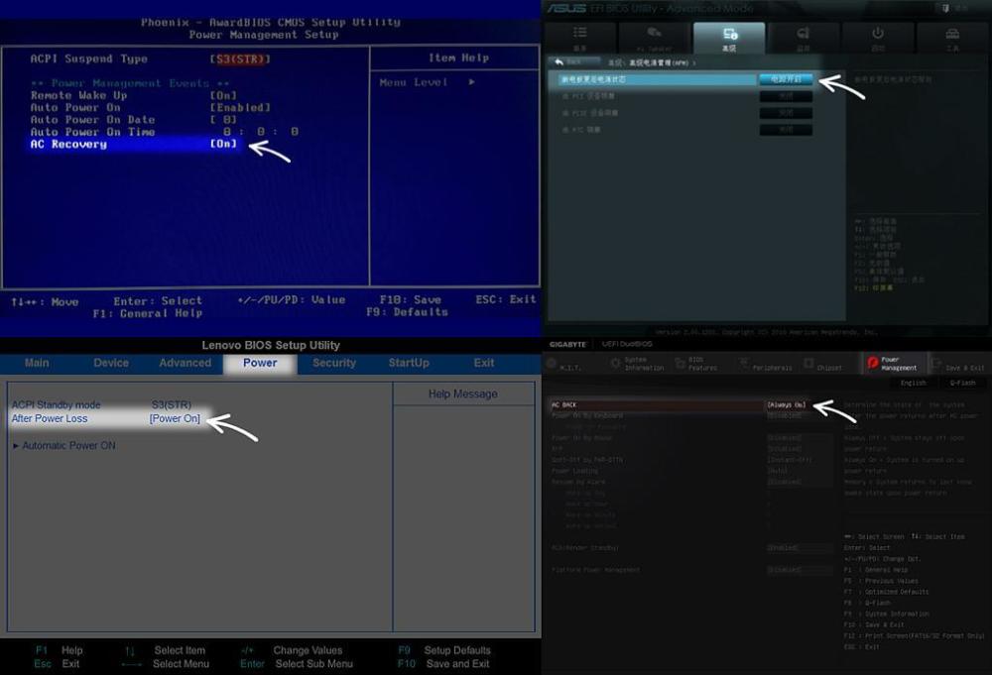Click the Remote Wake Up label

79,95
